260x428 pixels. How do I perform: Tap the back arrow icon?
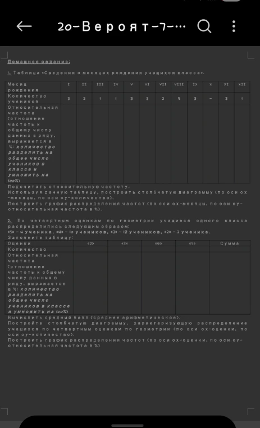(24, 26)
